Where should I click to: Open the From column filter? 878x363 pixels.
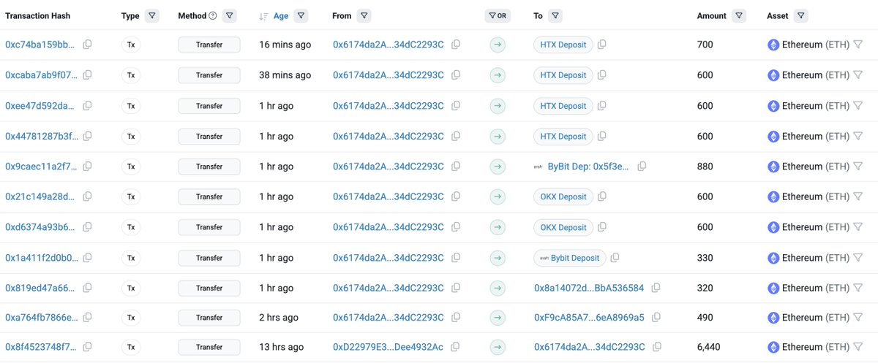point(364,15)
